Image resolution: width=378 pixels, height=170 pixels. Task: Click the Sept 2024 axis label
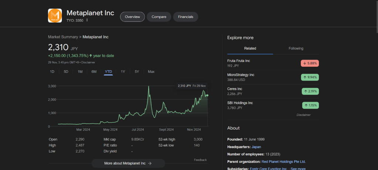point(166,130)
